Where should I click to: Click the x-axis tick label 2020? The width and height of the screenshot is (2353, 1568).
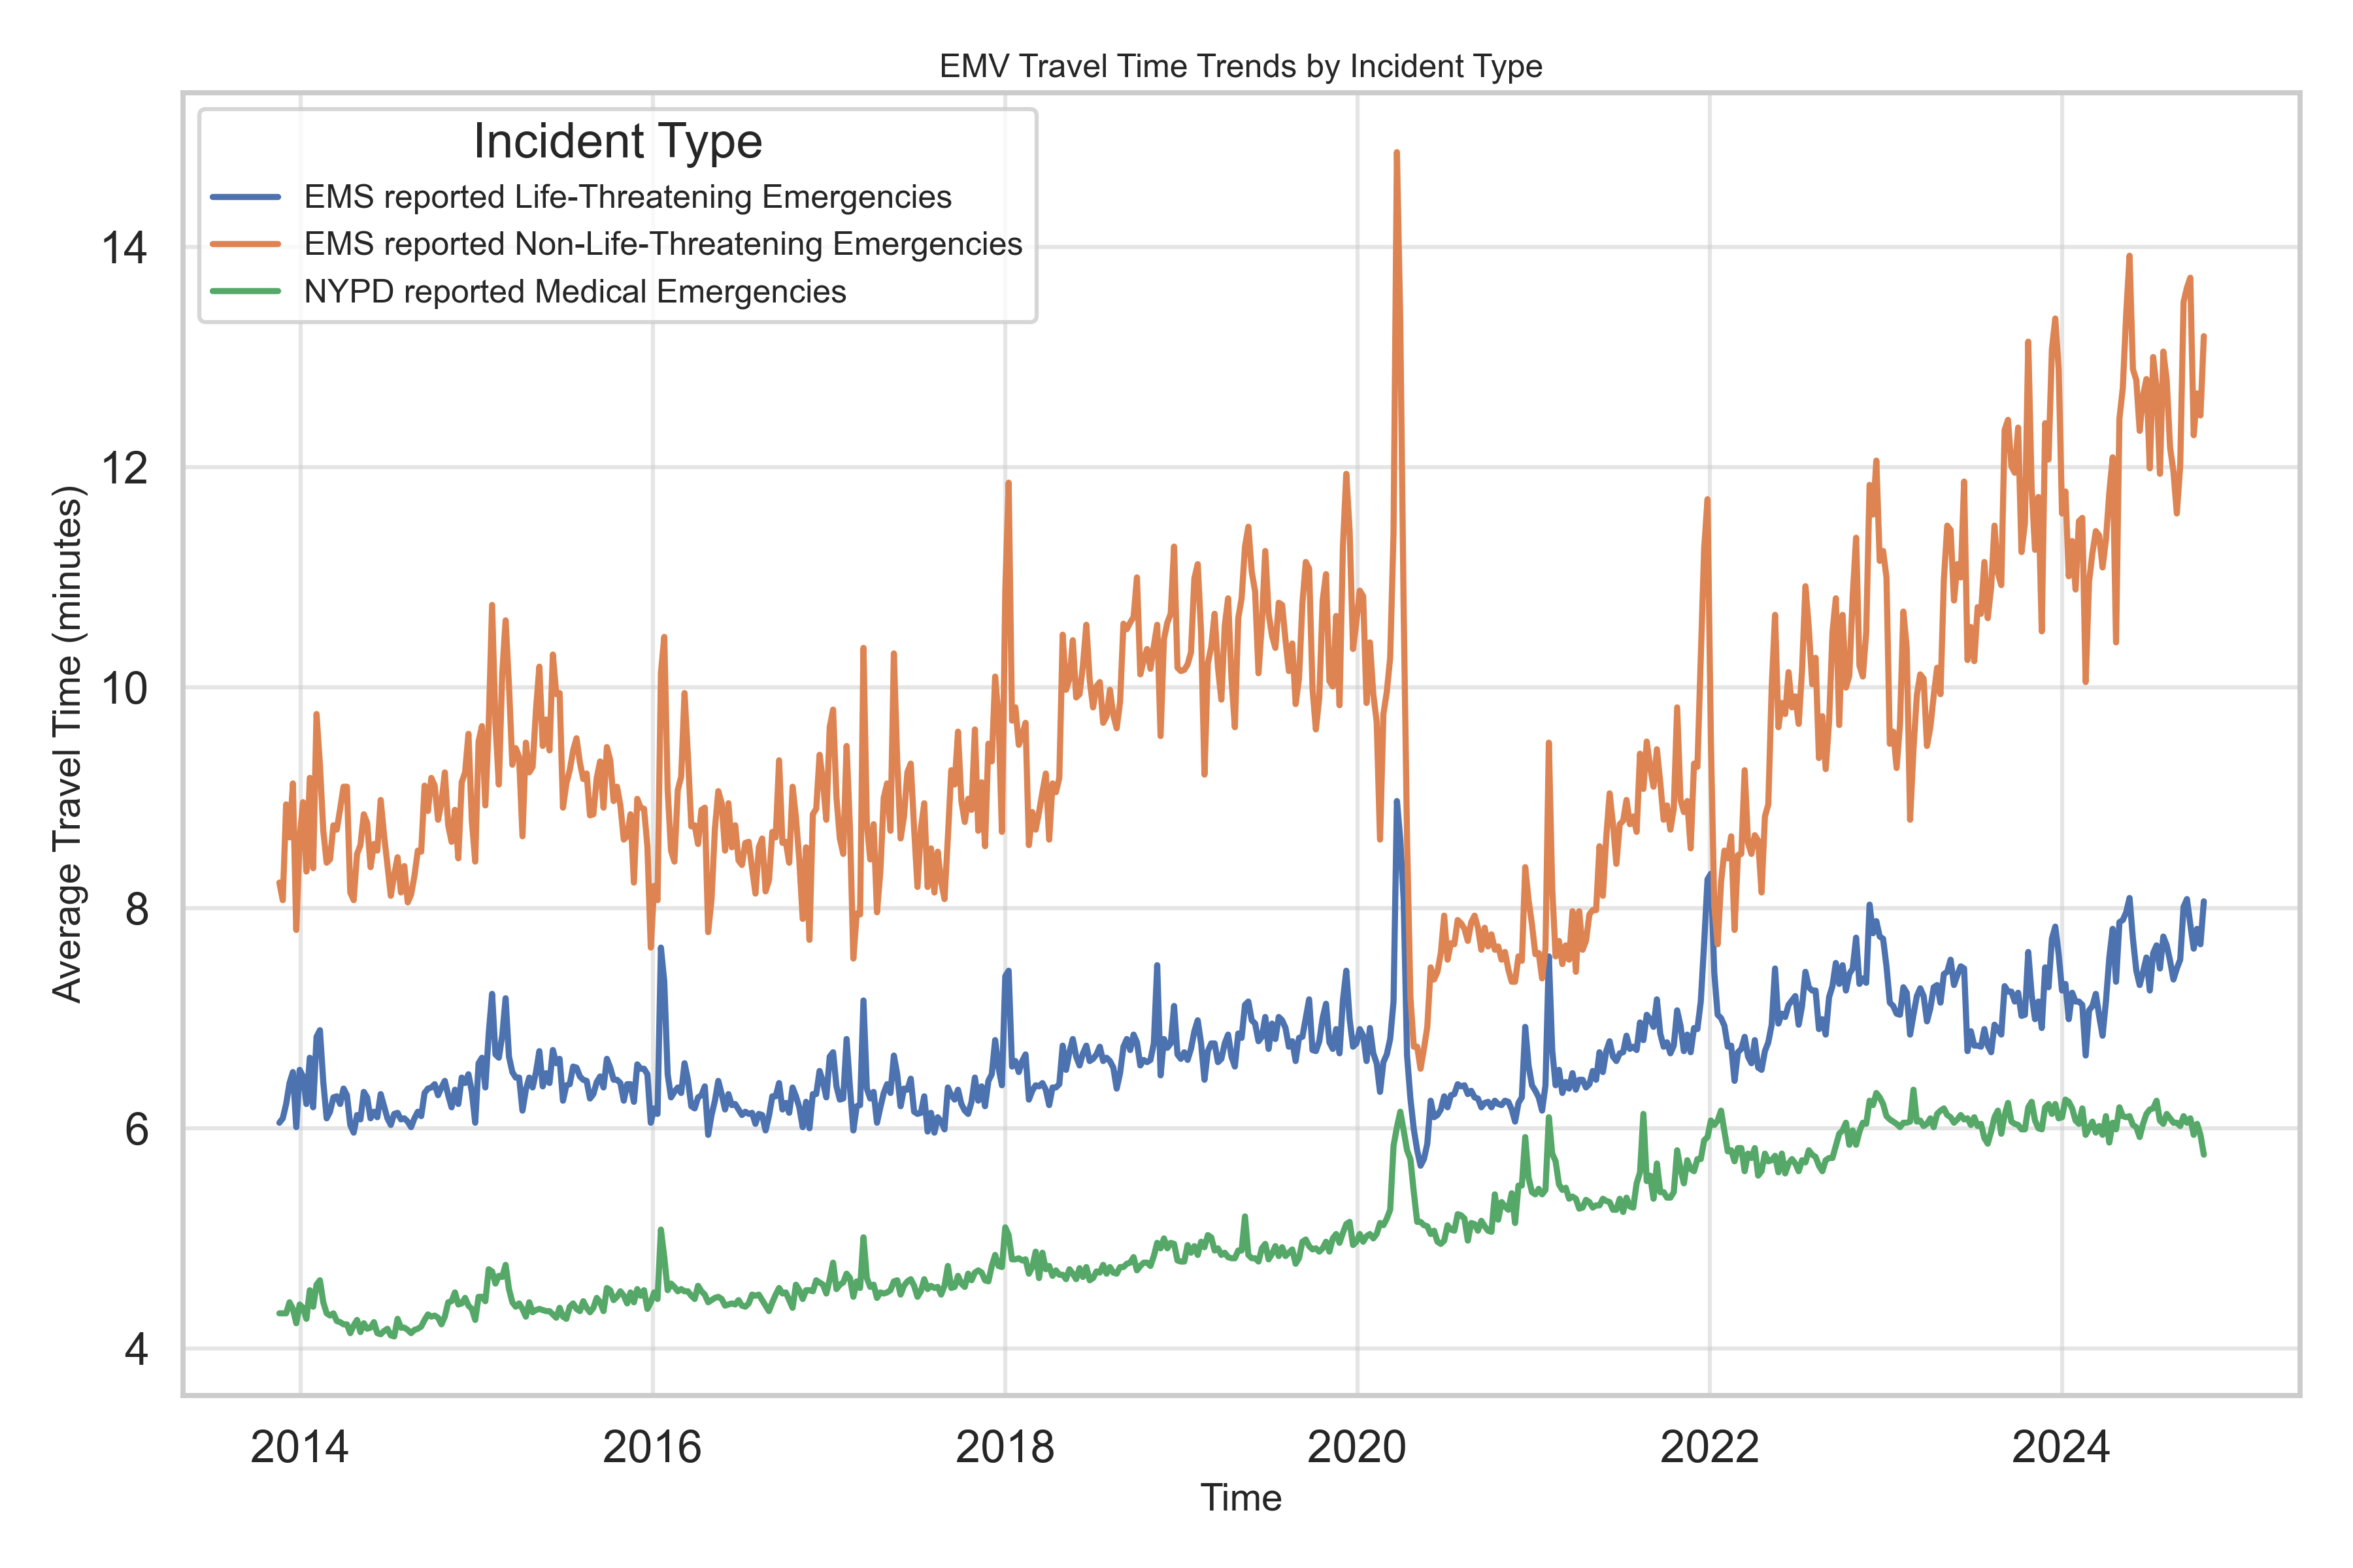point(1358,1447)
